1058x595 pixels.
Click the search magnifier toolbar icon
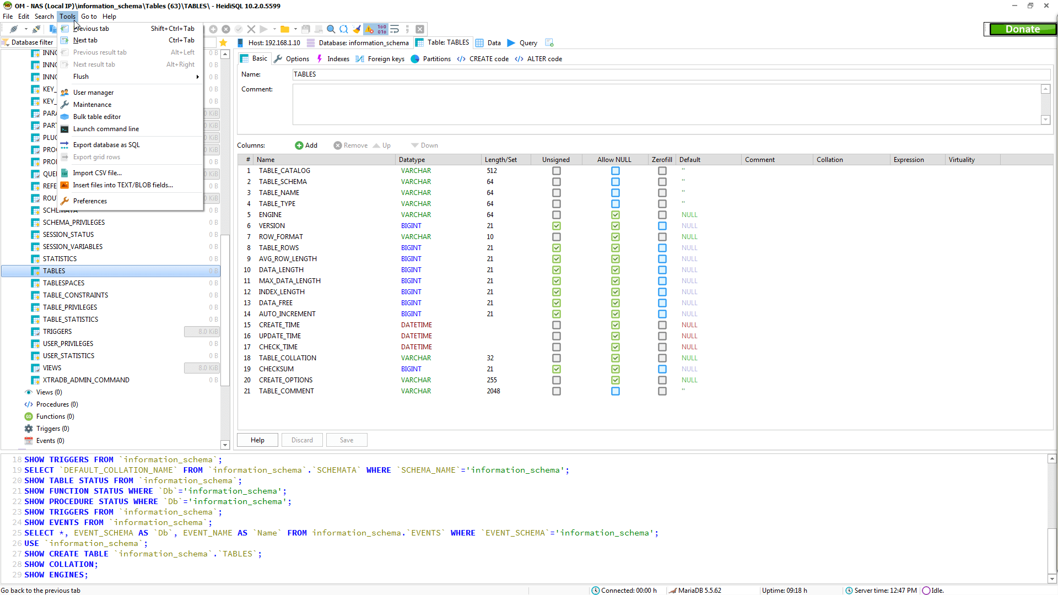pyautogui.click(x=331, y=29)
